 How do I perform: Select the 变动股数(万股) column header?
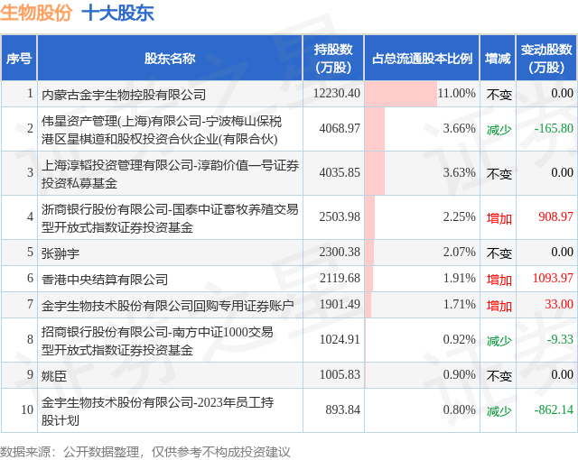click(x=546, y=58)
